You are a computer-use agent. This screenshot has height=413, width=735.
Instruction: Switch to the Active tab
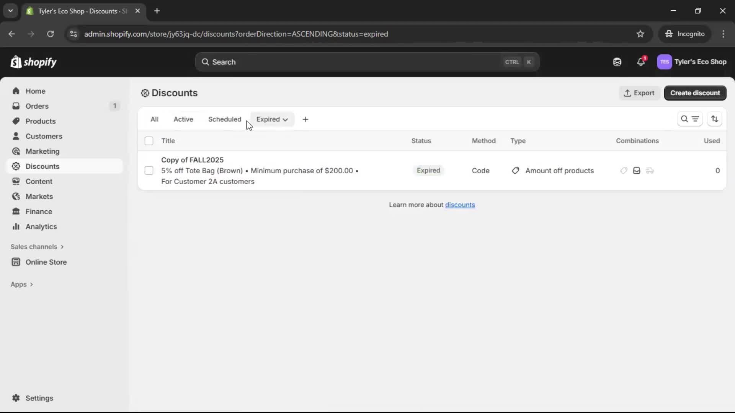click(x=183, y=119)
